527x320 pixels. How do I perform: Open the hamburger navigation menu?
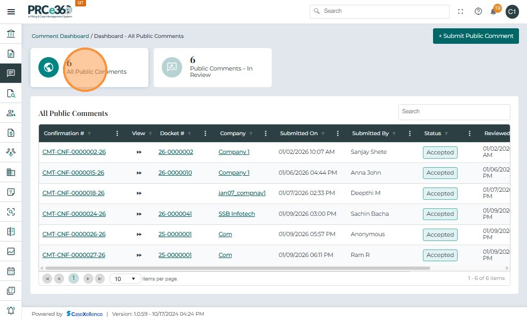click(x=11, y=12)
